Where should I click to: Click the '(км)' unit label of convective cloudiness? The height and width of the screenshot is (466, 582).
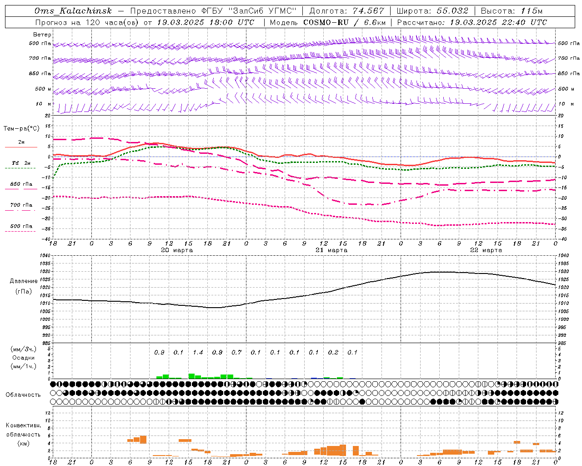click(24, 443)
